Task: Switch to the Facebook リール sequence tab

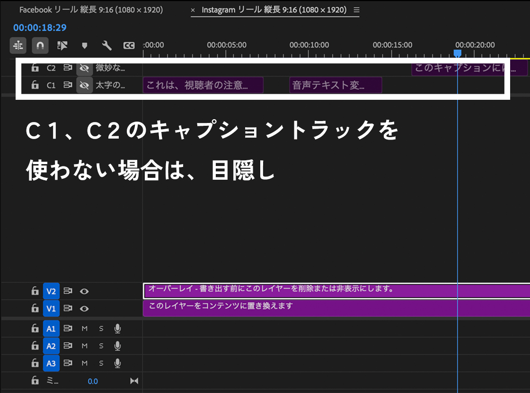Action: click(91, 10)
